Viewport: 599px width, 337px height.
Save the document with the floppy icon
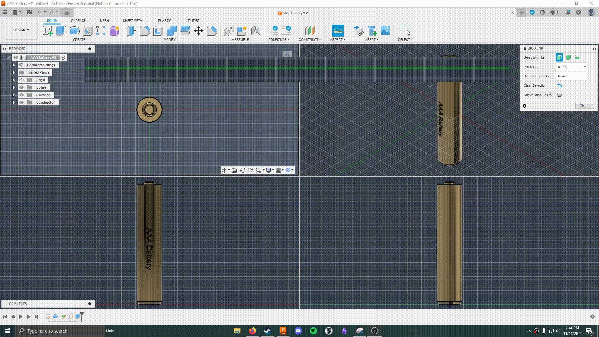click(29, 12)
